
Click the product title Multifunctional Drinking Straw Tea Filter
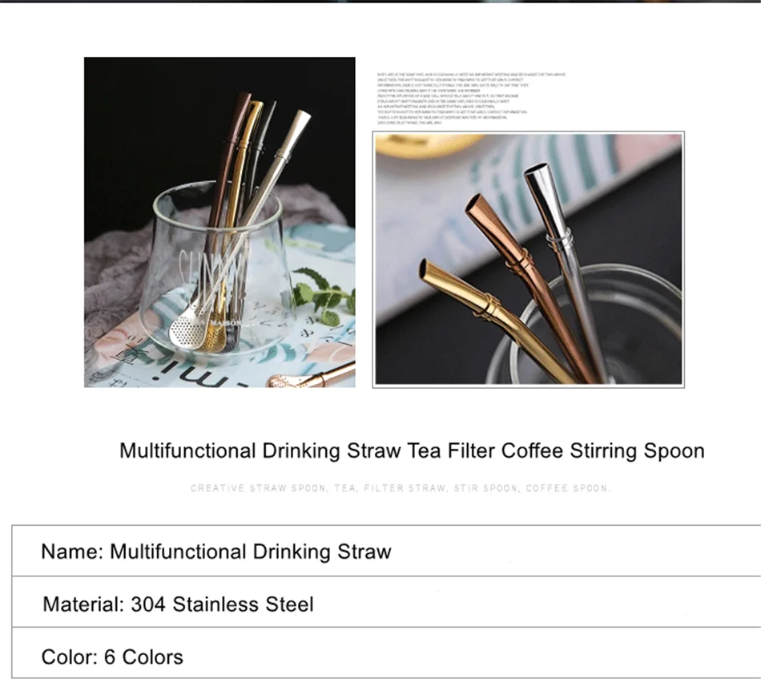pos(412,451)
